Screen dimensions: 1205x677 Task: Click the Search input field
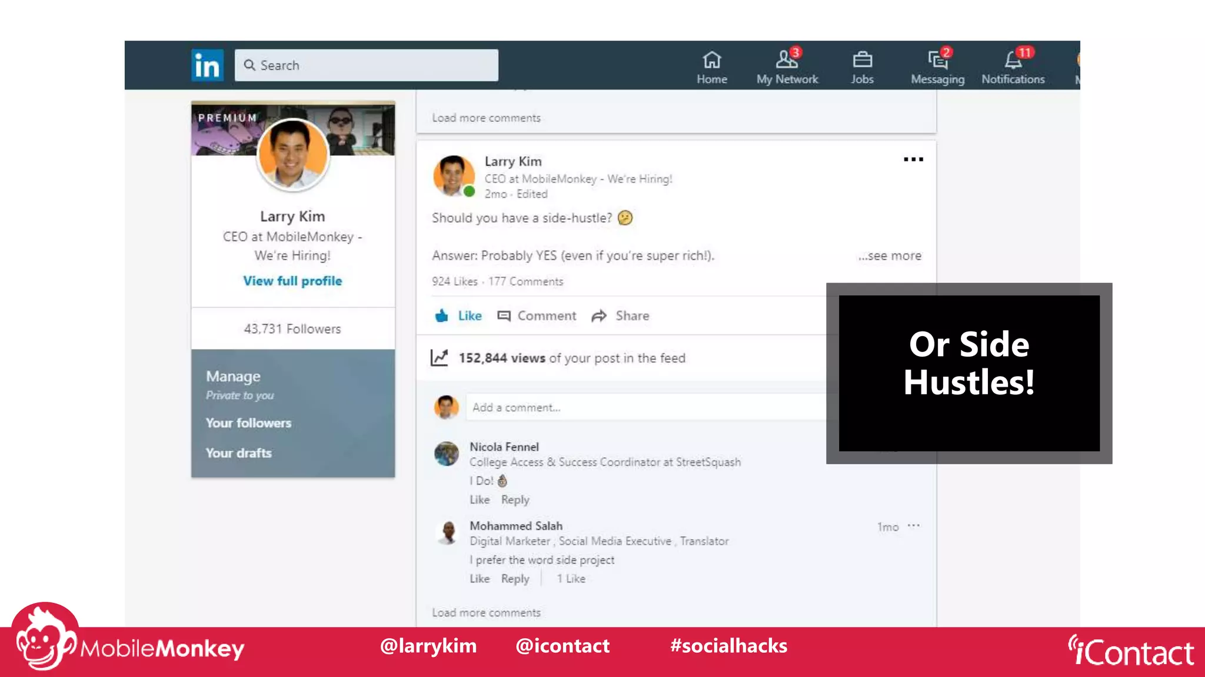(x=366, y=65)
